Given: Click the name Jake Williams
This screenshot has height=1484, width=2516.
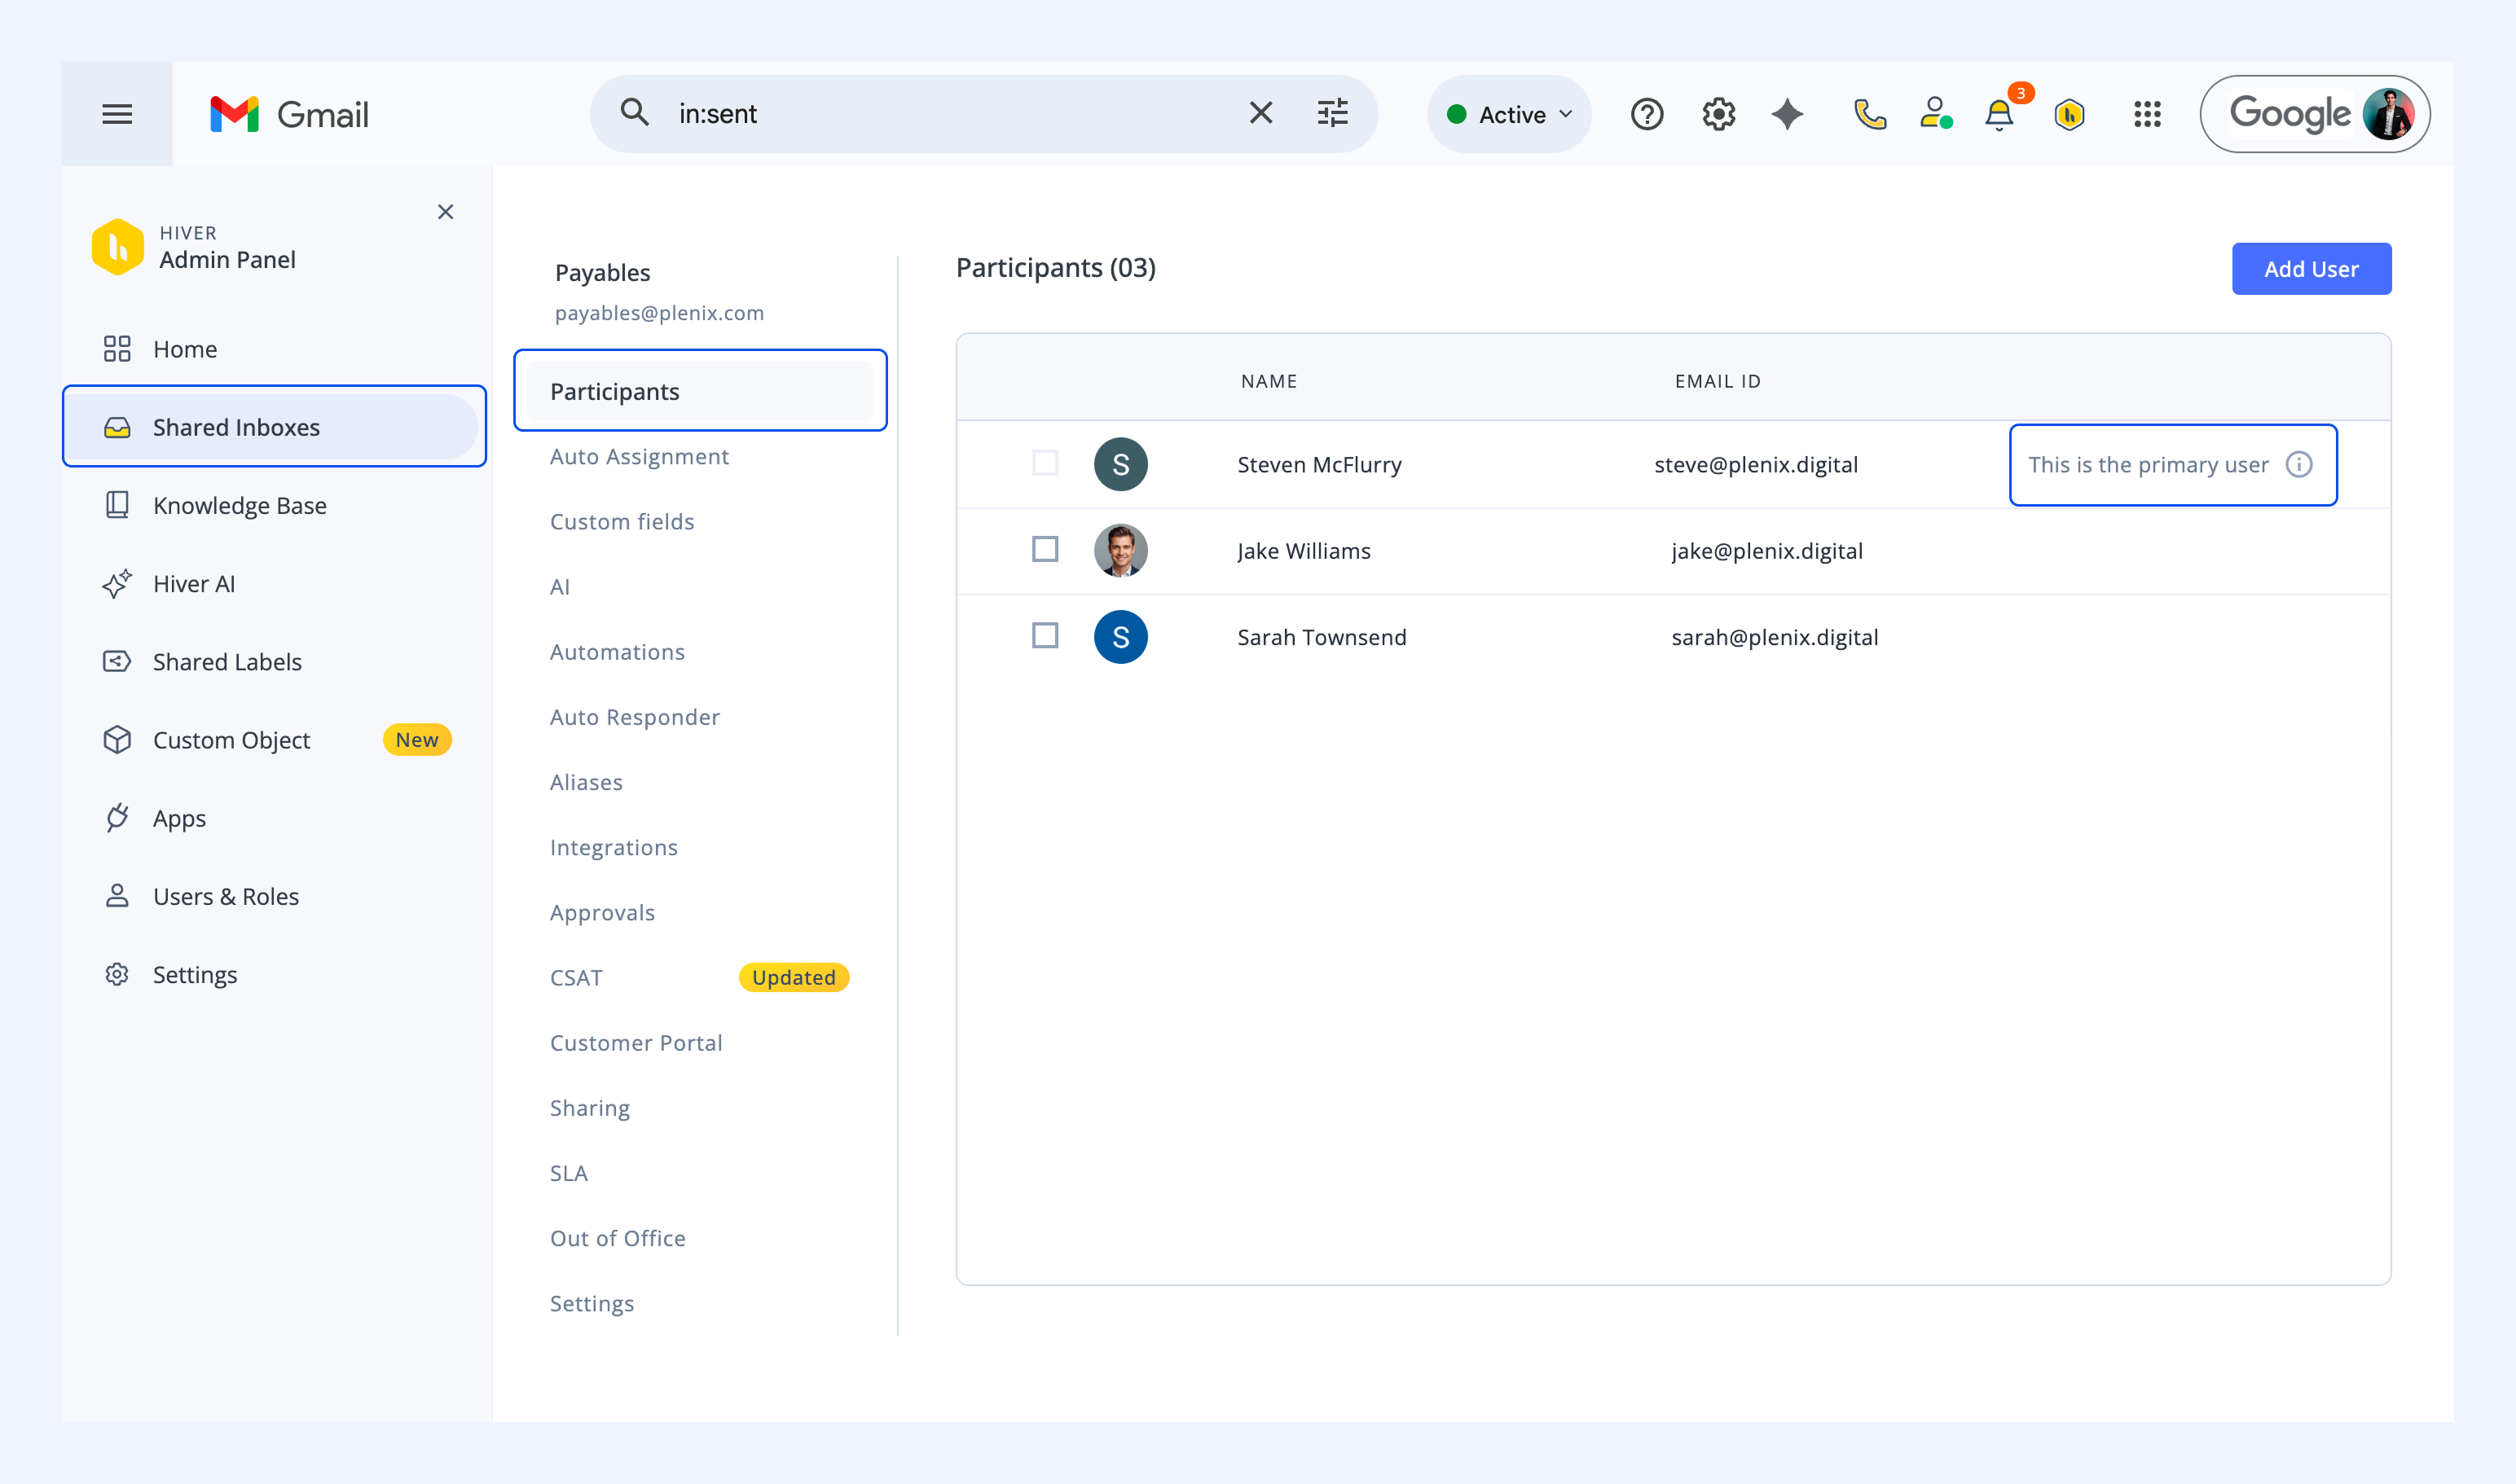Looking at the screenshot, I should (x=1304, y=551).
